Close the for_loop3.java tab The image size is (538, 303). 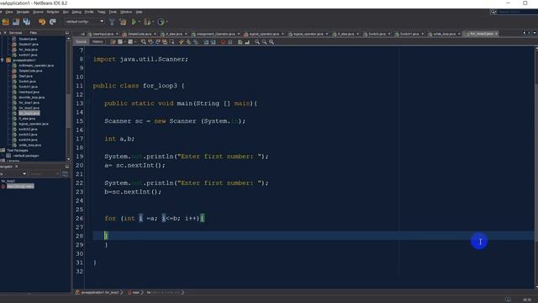496,34
